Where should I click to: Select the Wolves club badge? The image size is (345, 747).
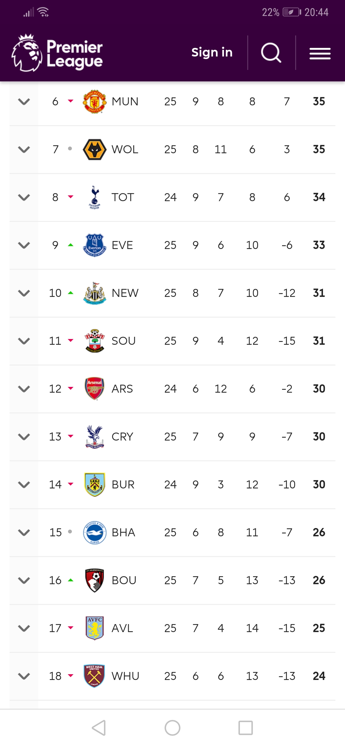tap(95, 149)
